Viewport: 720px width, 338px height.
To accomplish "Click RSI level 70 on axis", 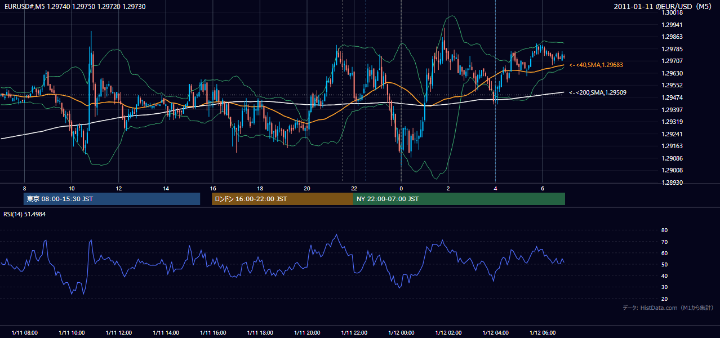I will (x=664, y=242).
